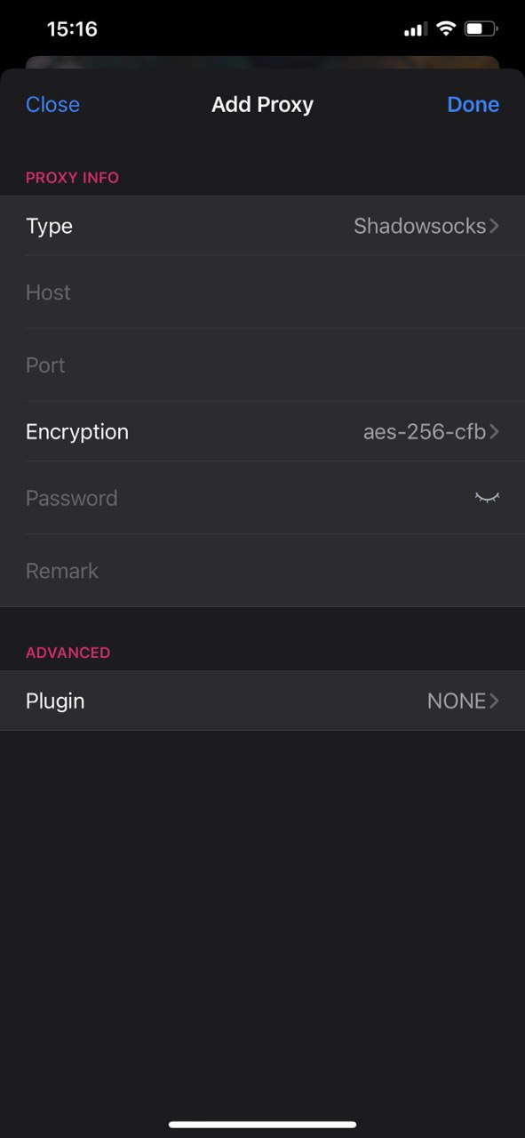This screenshot has height=1138, width=525.
Task: Tap the battery indicator icon
Action: [x=481, y=29]
